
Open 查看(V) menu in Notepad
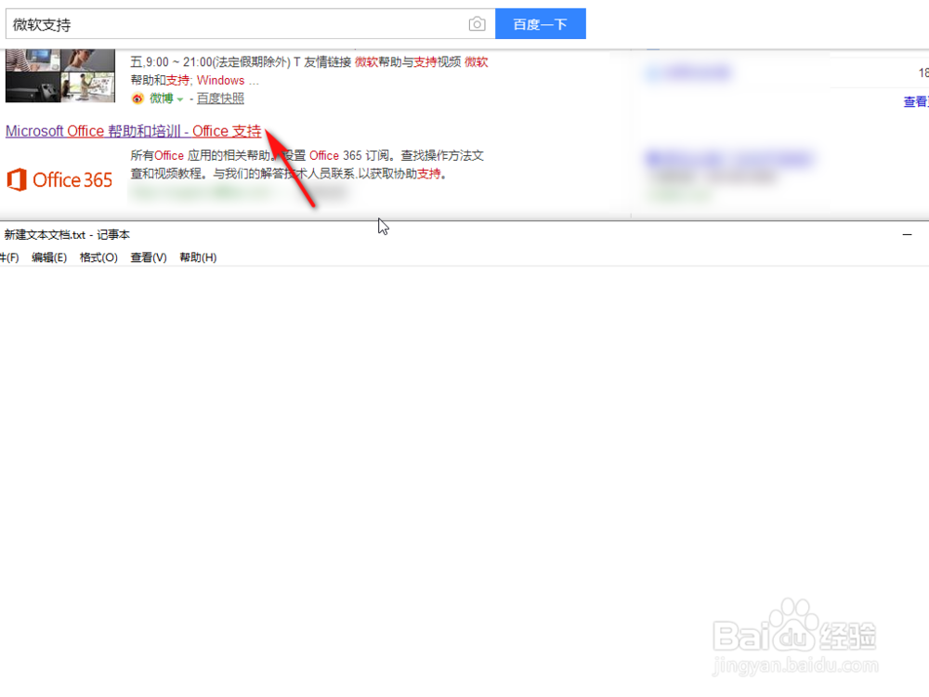coord(149,257)
